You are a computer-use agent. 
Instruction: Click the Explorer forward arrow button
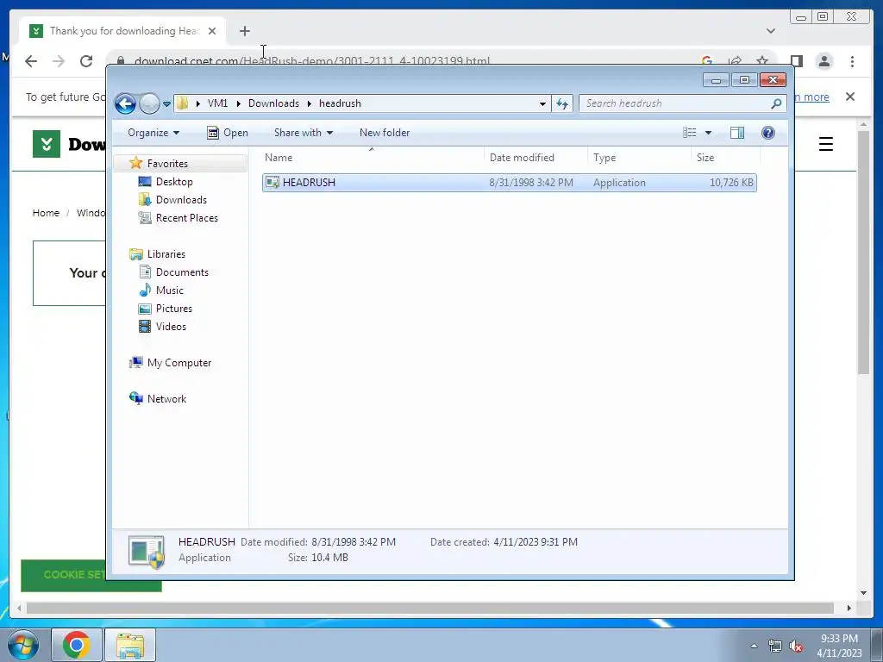(149, 103)
